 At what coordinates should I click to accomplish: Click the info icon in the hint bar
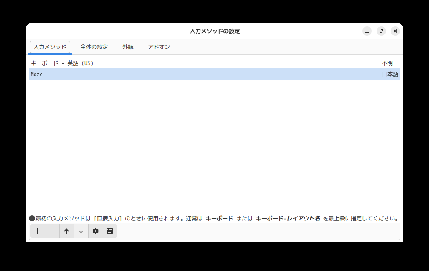(x=31, y=217)
